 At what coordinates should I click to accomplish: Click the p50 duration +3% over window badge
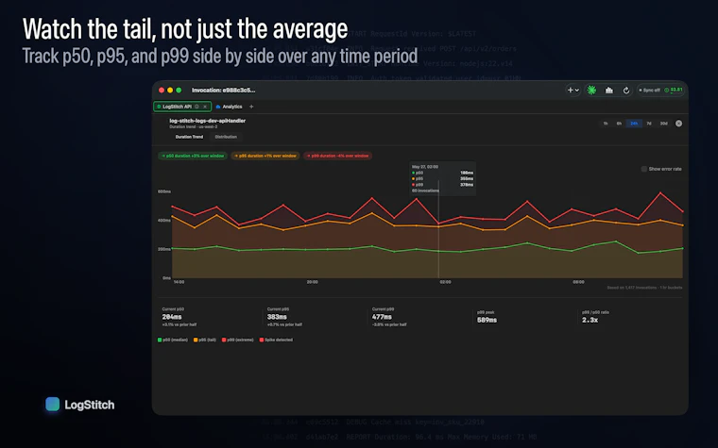coord(193,156)
